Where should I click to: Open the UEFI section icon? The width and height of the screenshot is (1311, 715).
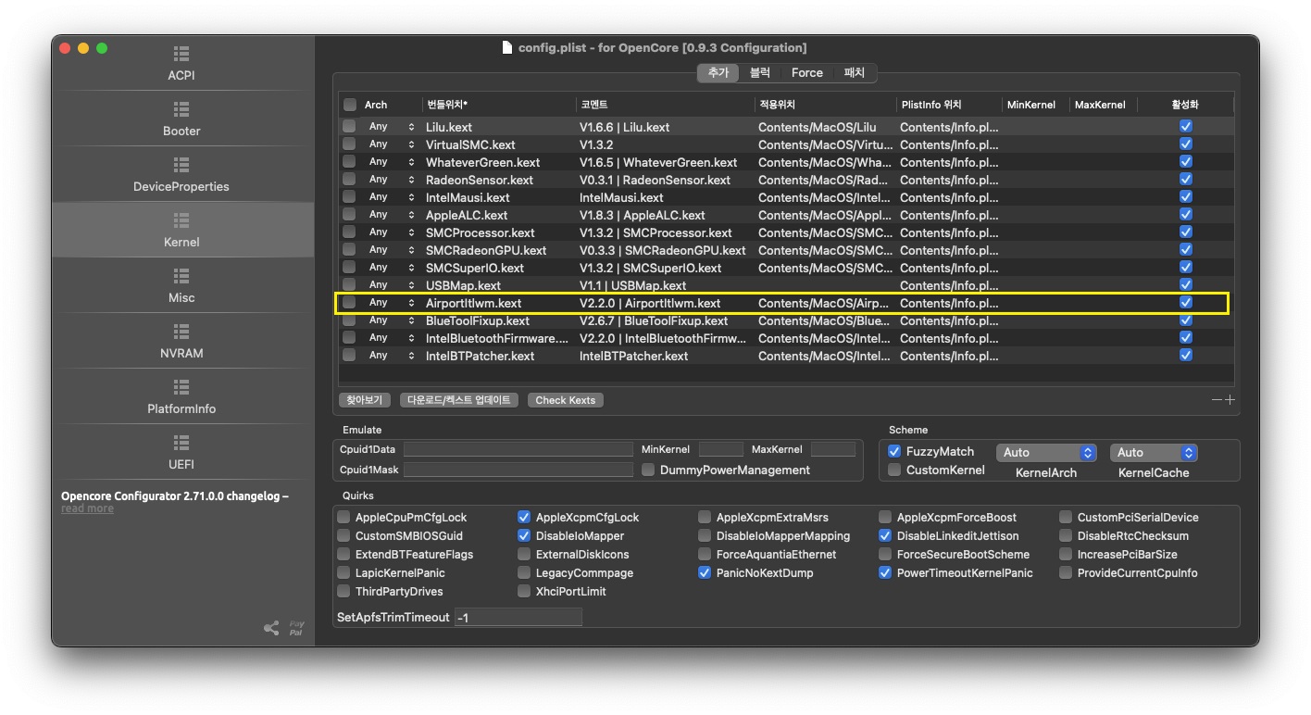click(x=181, y=443)
